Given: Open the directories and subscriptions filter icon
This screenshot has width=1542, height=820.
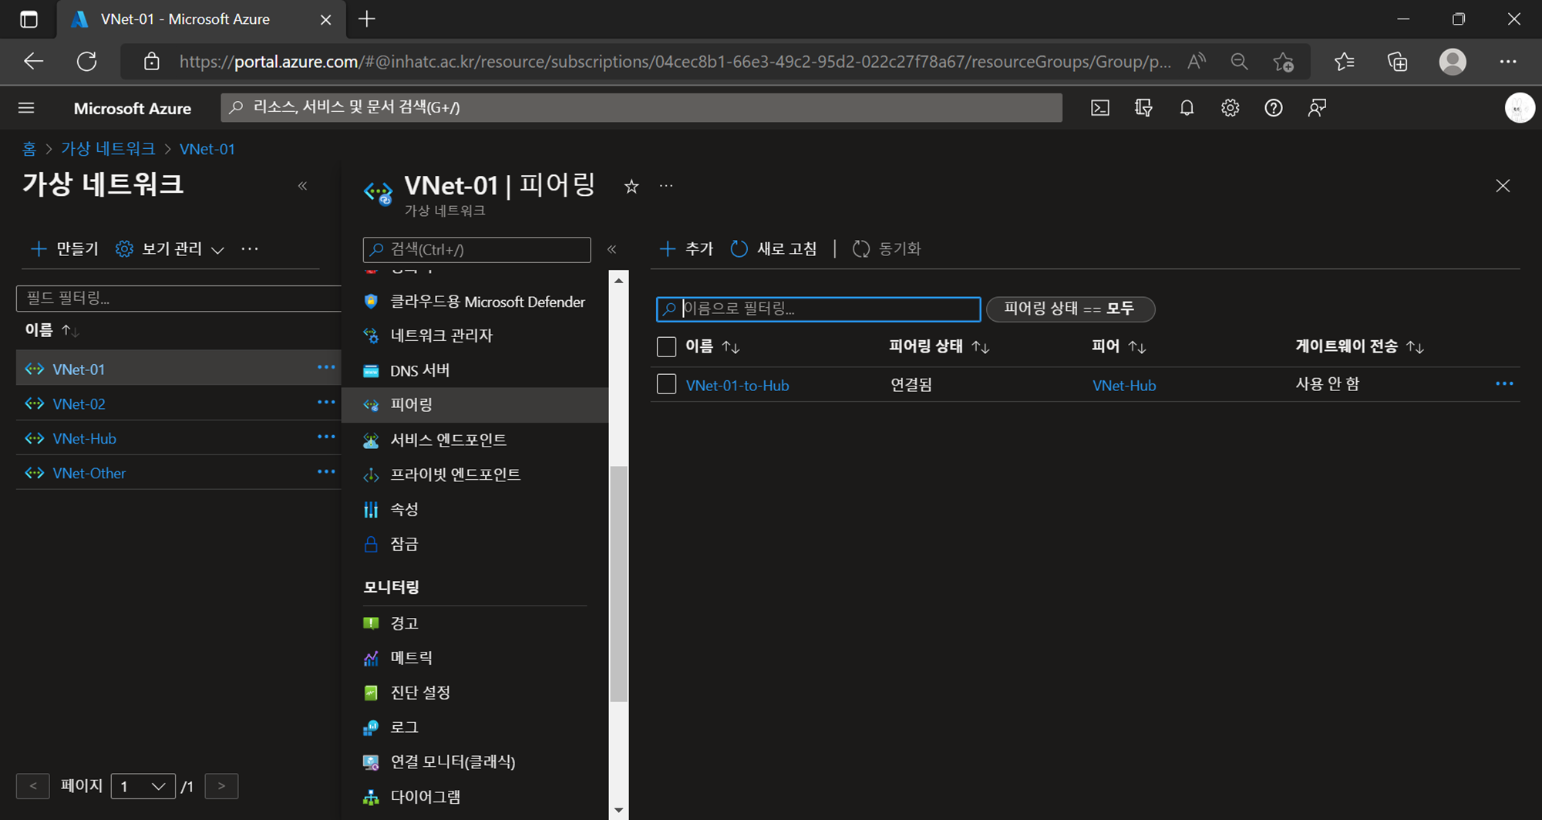Looking at the screenshot, I should click(1143, 108).
